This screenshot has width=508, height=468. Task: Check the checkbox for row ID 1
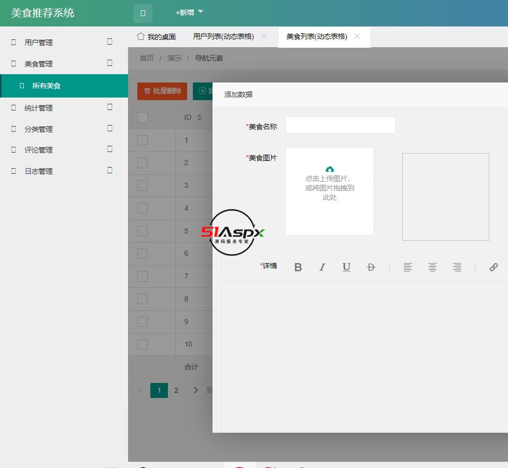(143, 140)
